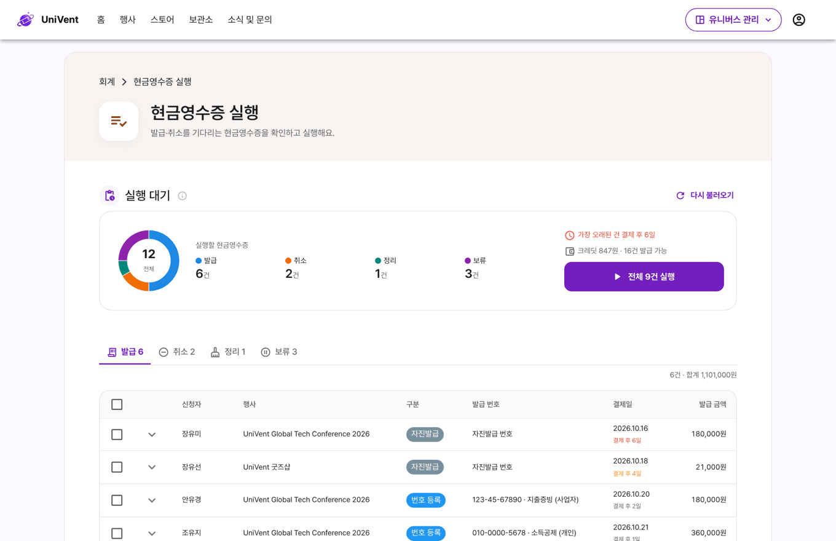The width and height of the screenshot is (836, 541).
Task: Click the info icon beside 실행 대기
Action: click(x=182, y=196)
